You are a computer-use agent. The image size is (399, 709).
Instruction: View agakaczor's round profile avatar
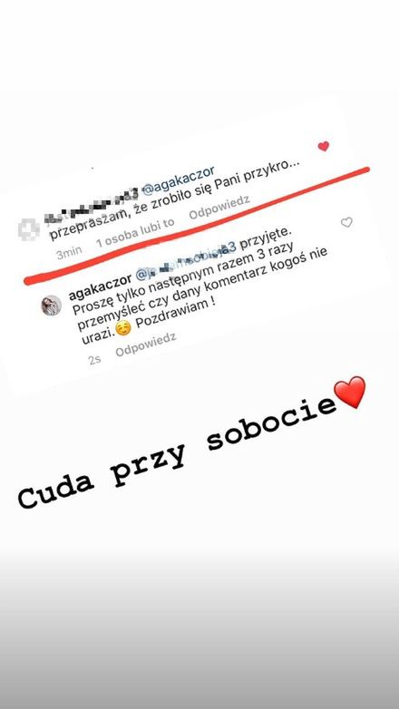[51, 306]
